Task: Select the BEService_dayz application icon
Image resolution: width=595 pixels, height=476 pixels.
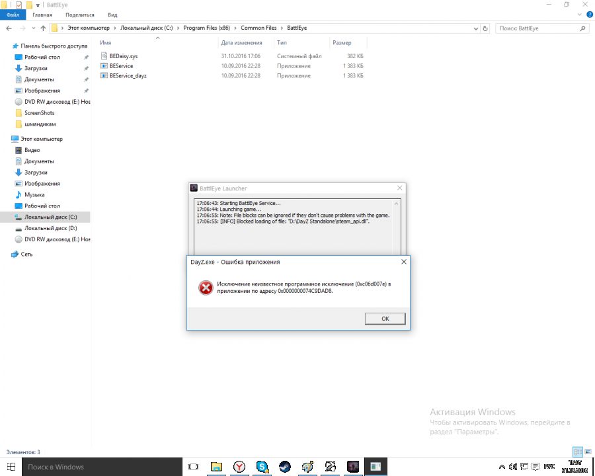Action: [104, 75]
